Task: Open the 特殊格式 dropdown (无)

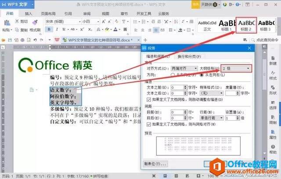Action: (x=212, y=93)
